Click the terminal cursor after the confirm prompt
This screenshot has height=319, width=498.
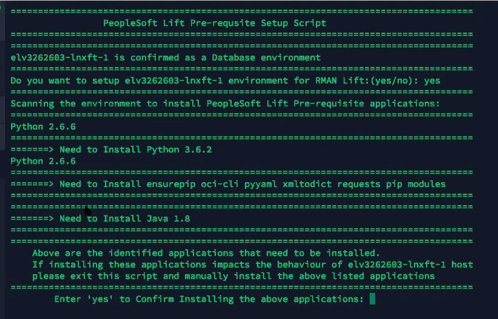(x=372, y=298)
